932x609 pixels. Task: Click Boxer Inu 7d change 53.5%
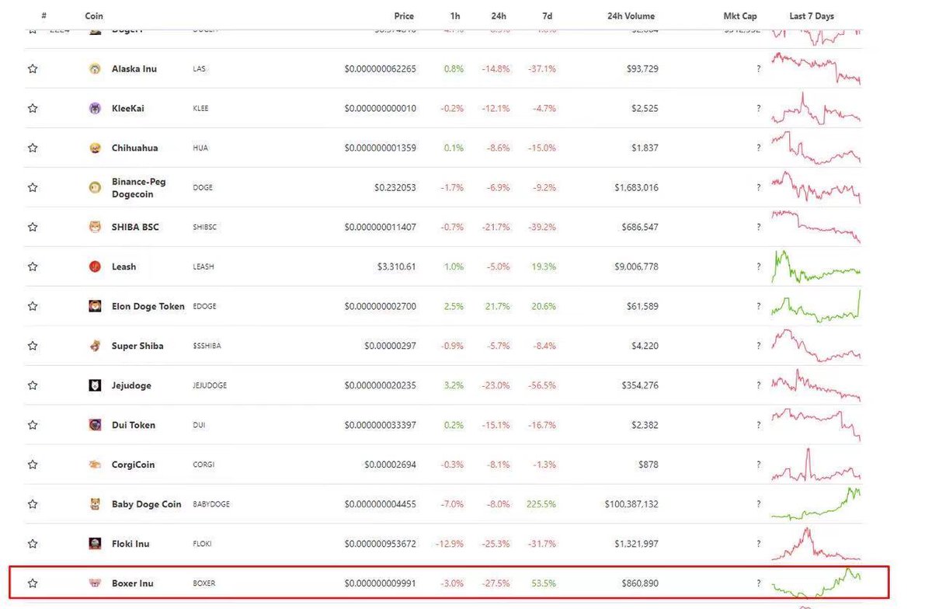point(544,583)
